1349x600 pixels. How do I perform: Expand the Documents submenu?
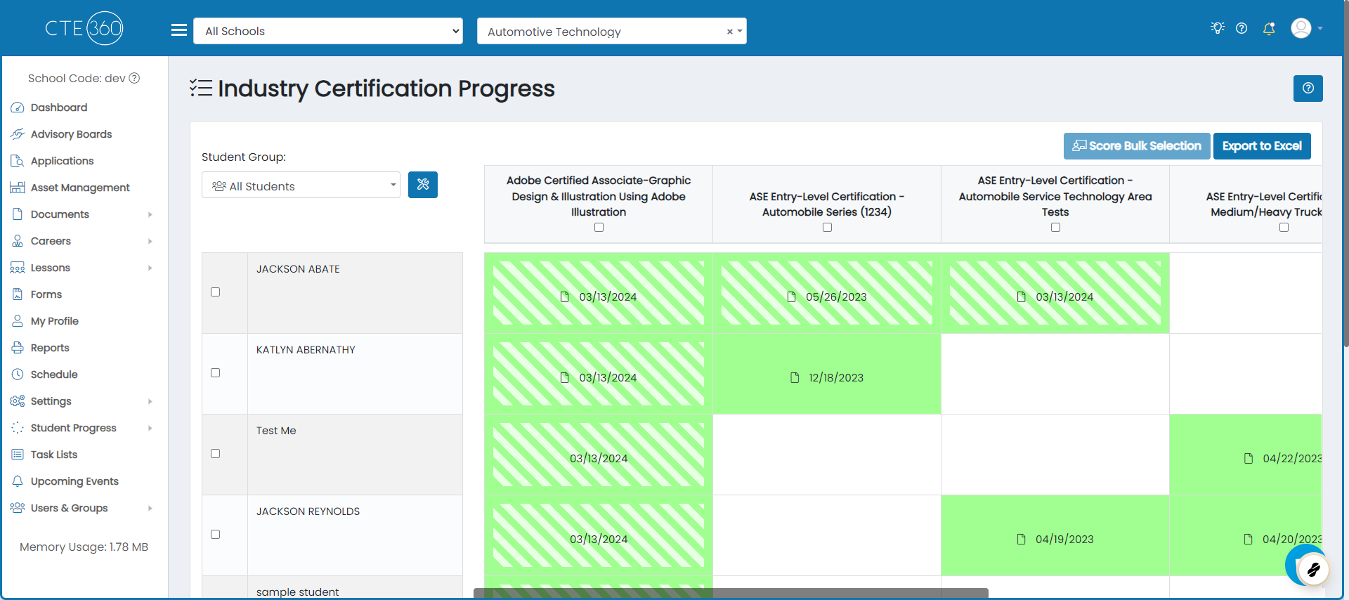click(x=150, y=214)
